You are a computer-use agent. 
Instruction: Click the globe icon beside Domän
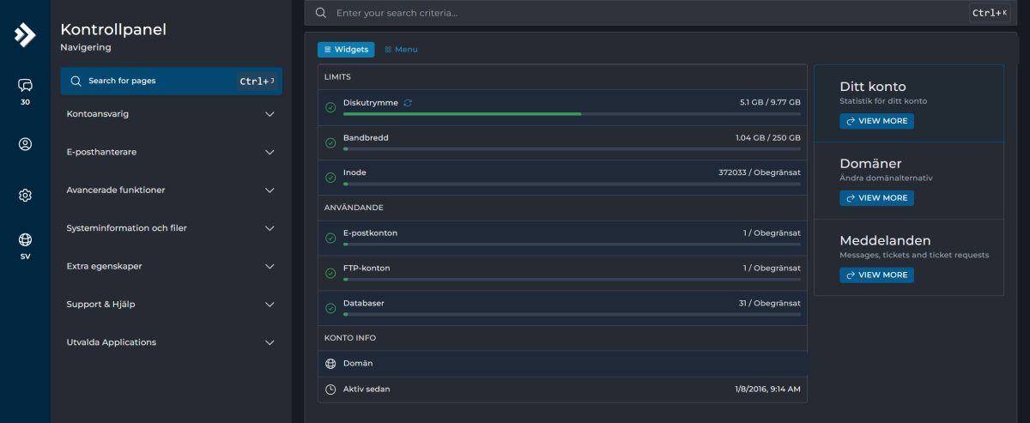330,364
